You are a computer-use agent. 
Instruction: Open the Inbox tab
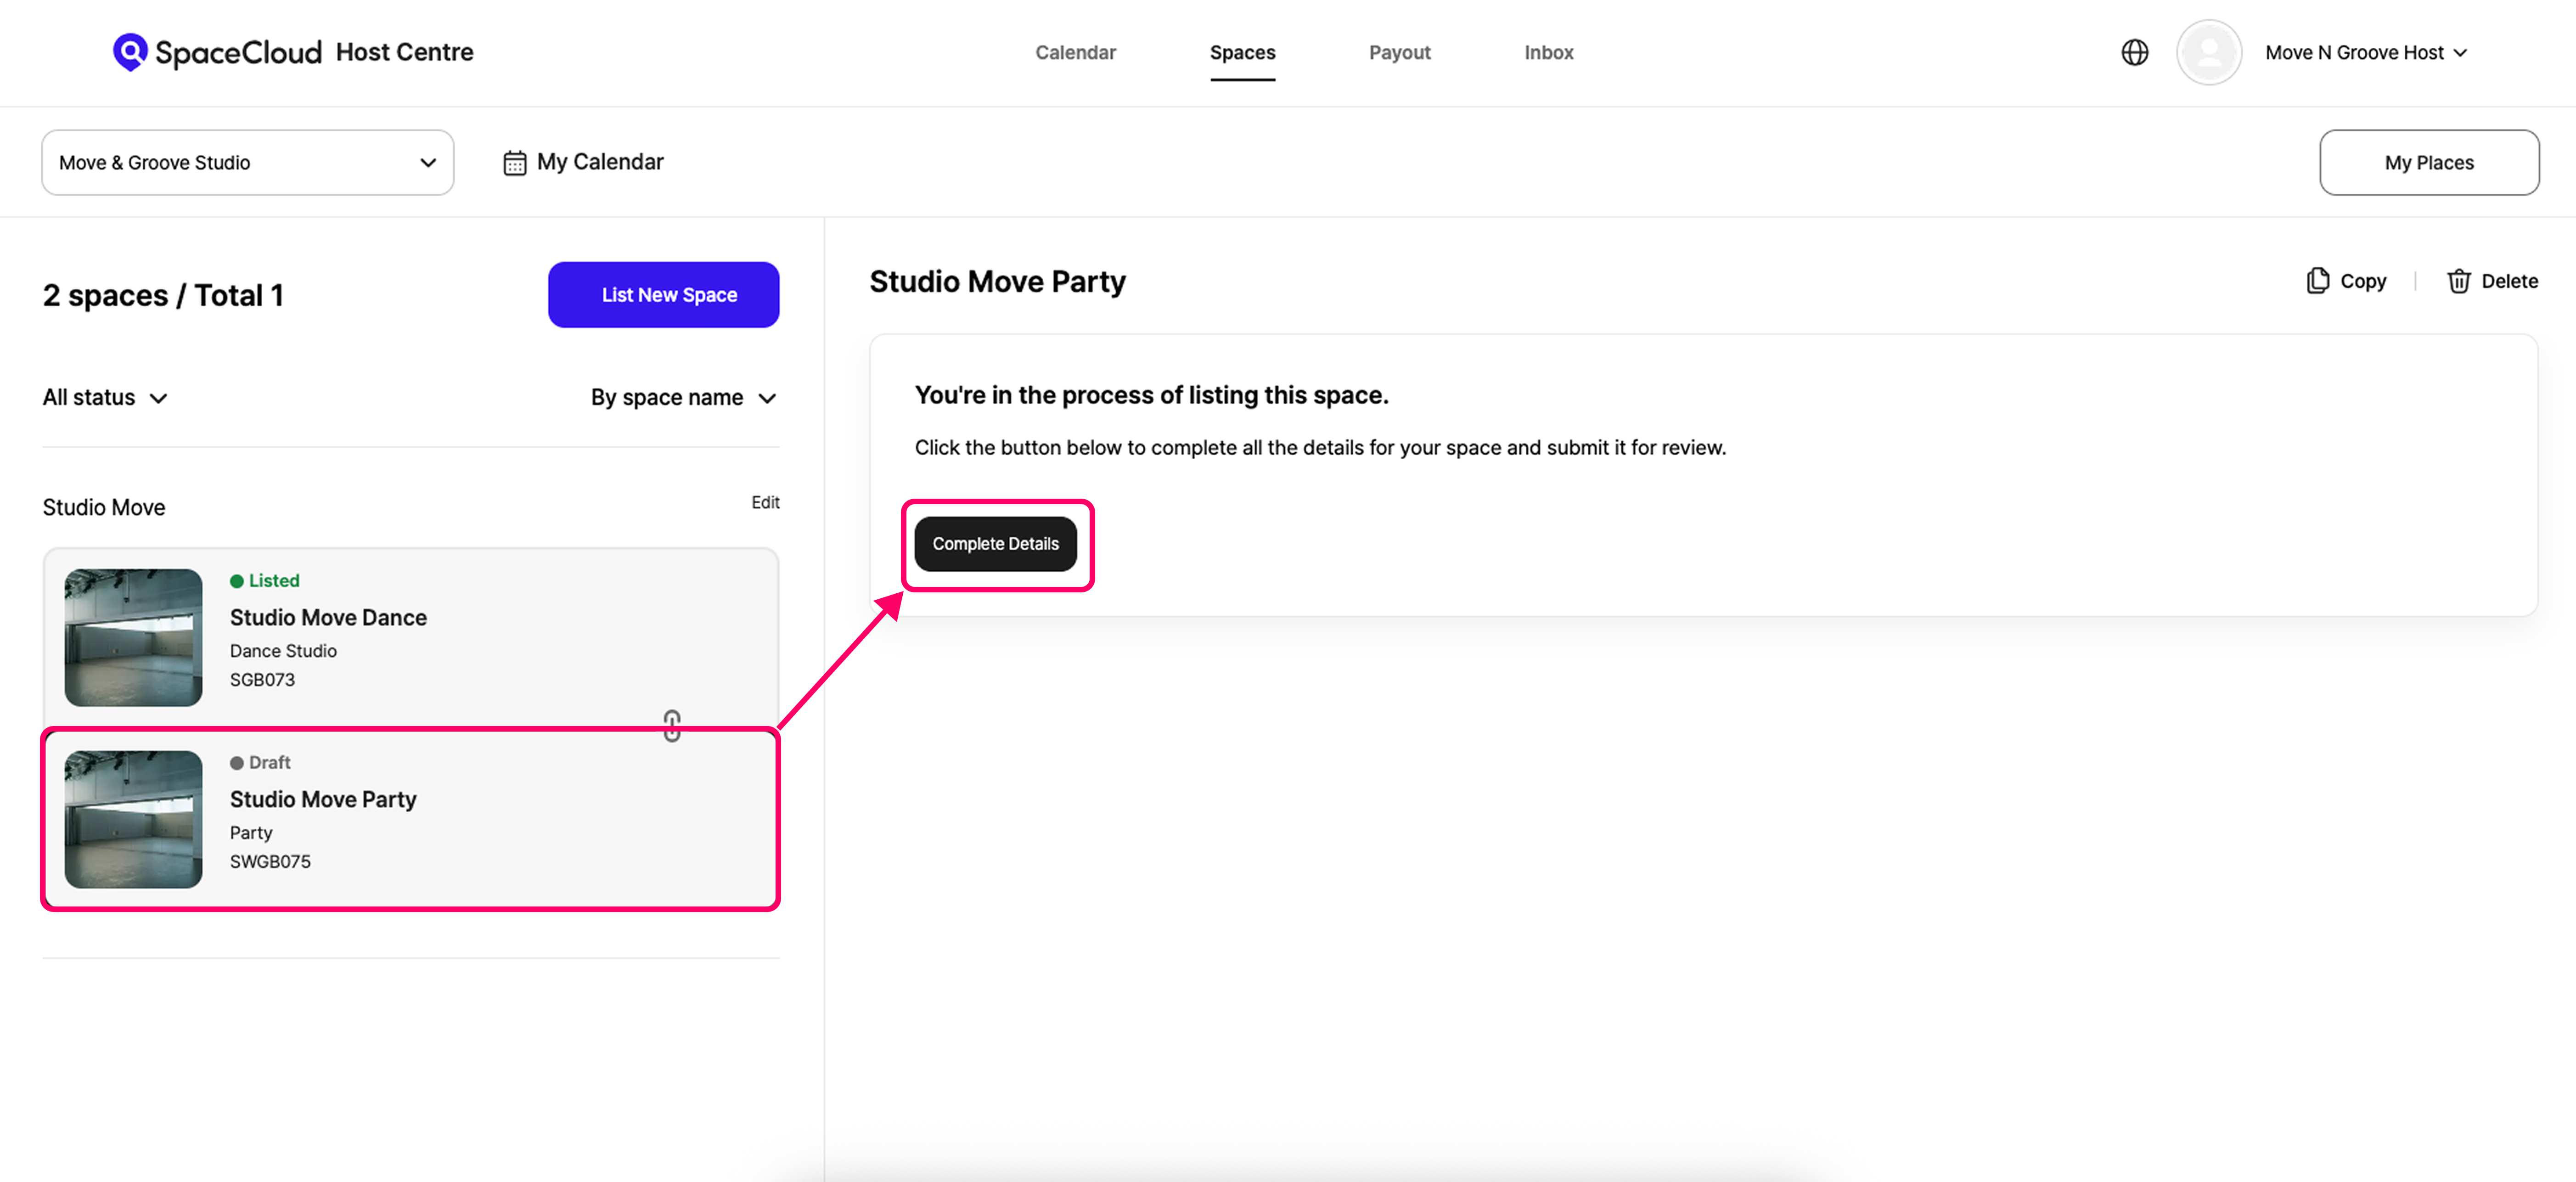point(1548,52)
